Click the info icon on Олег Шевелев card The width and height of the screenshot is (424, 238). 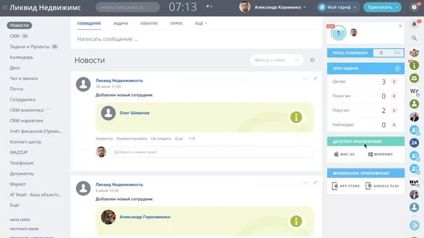(296, 118)
